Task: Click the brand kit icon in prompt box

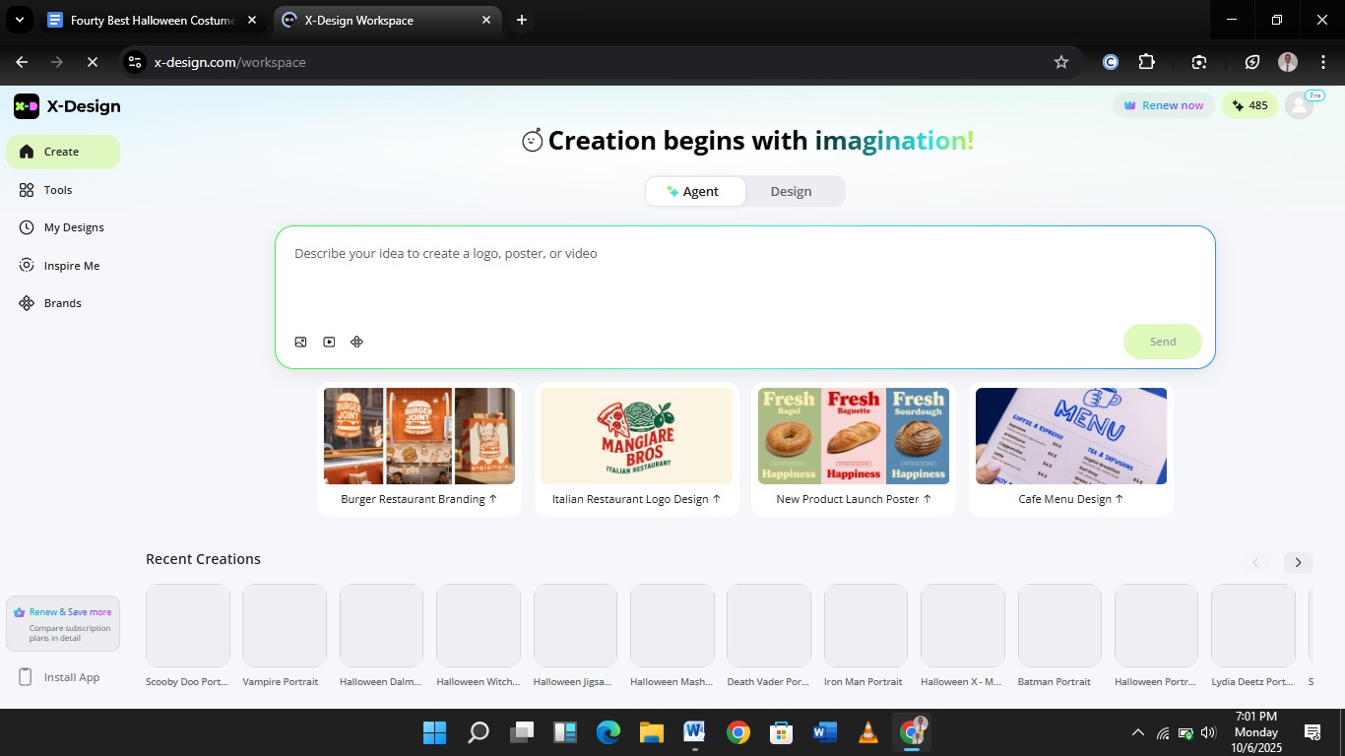Action: (356, 342)
